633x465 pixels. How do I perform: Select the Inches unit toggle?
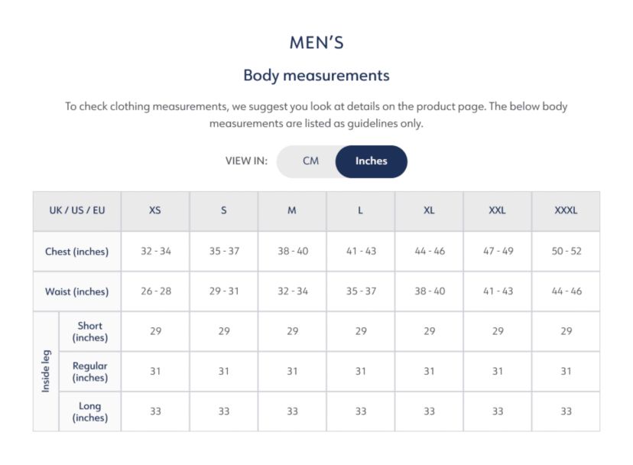click(371, 161)
